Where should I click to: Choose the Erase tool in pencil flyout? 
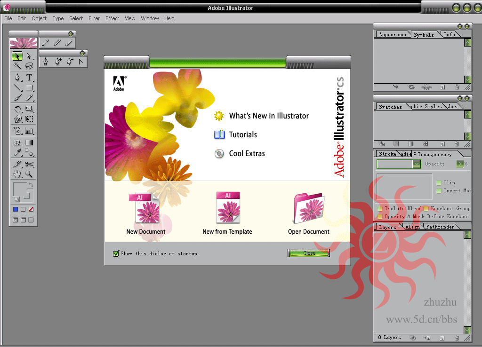click(x=69, y=43)
